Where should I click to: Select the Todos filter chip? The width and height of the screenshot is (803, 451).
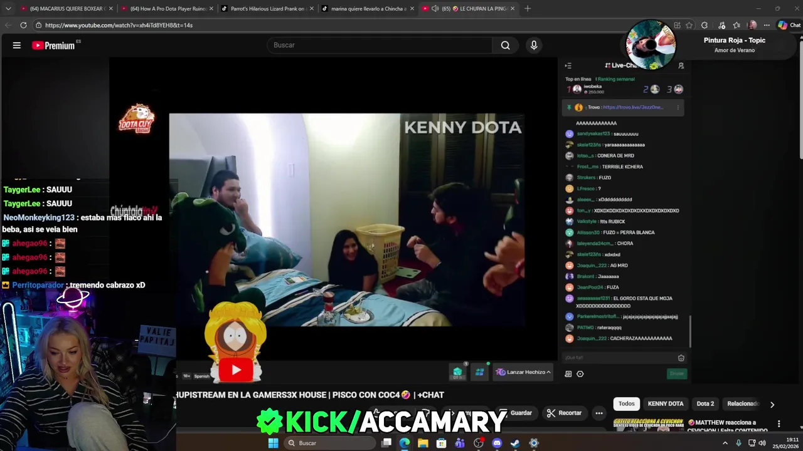[626, 403]
